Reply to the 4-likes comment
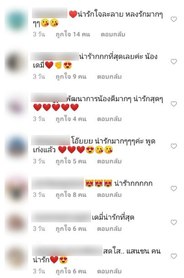The image size is (184, 278). click(x=109, y=119)
